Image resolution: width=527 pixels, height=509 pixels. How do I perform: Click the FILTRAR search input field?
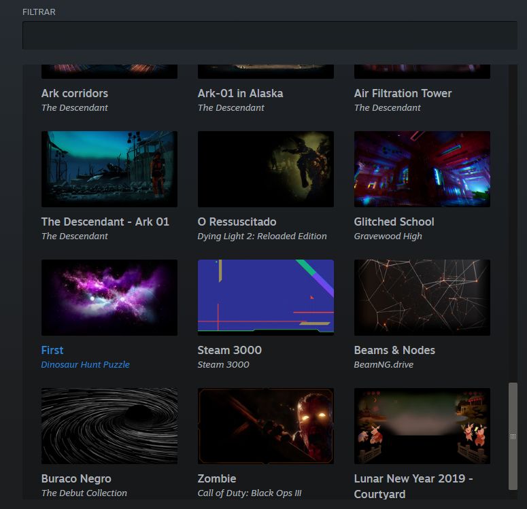point(269,35)
